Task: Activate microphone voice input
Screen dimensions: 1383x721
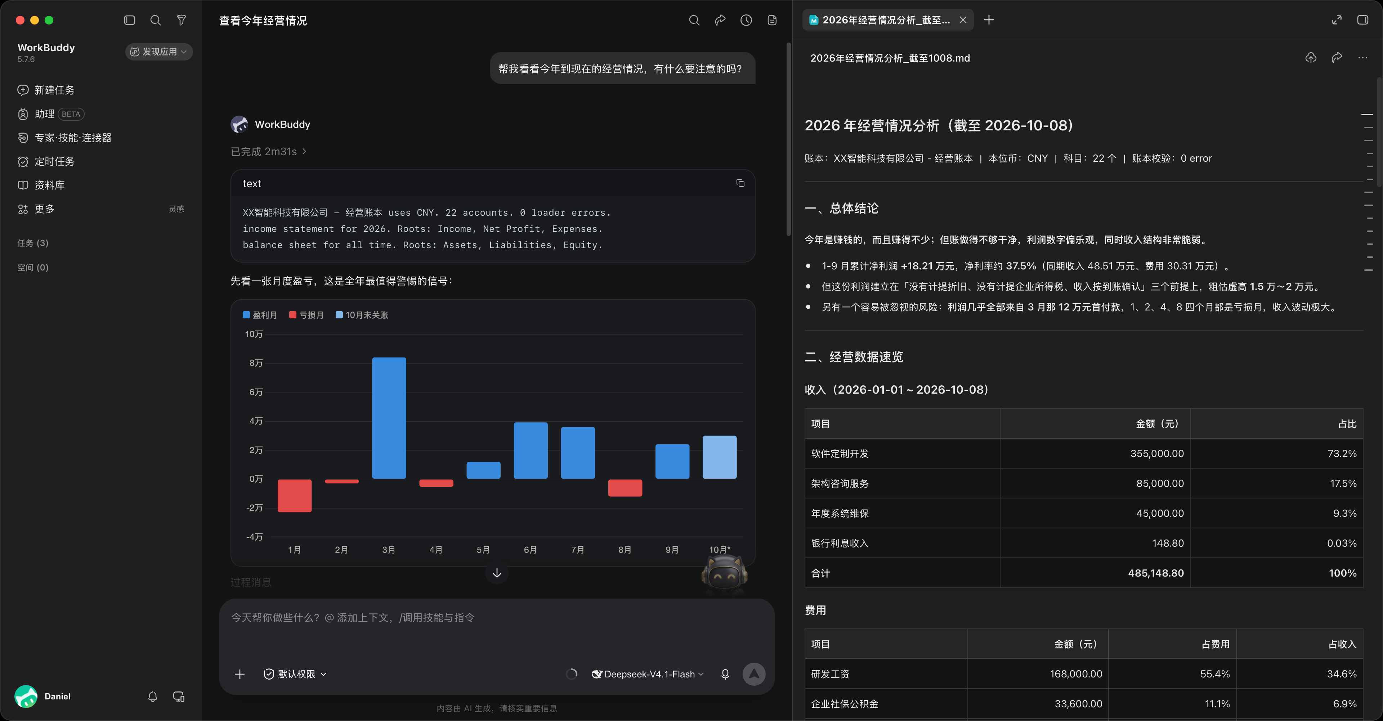Action: tap(725, 674)
